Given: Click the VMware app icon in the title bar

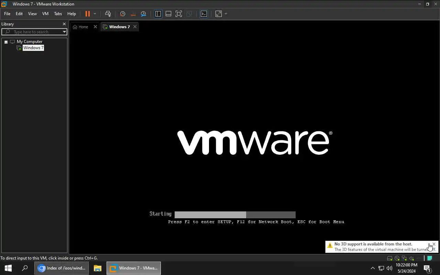Looking at the screenshot, I should click(x=4, y=4).
